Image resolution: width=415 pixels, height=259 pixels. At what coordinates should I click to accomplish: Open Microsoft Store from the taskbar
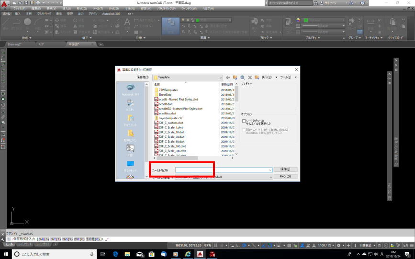[152, 254]
